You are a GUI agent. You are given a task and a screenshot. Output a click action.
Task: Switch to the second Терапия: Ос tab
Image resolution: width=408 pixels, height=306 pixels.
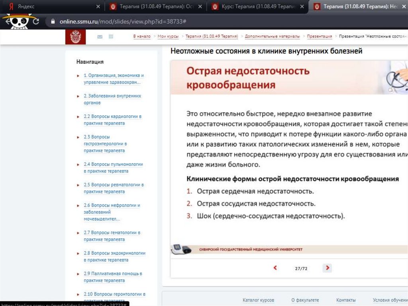tap(156, 6)
